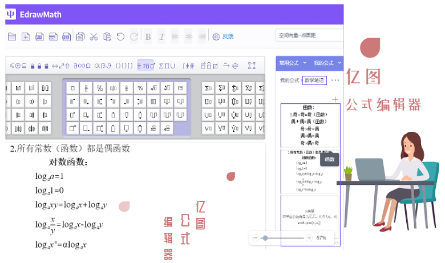The height and width of the screenshot is (263, 445).
Task: Click the PIC picture export icon
Action: pos(39,37)
